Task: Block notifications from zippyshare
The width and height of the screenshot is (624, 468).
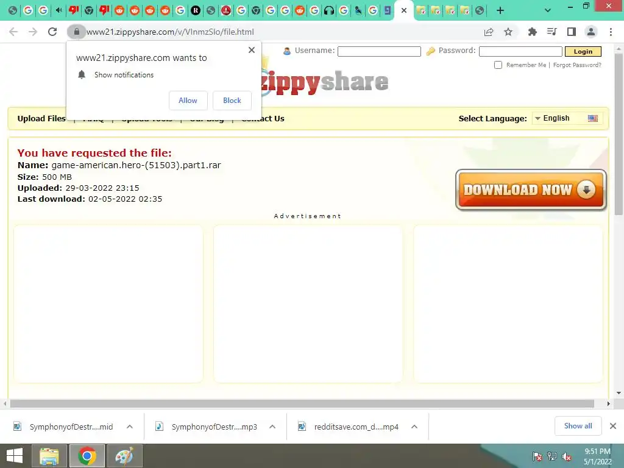Action: coord(232,101)
